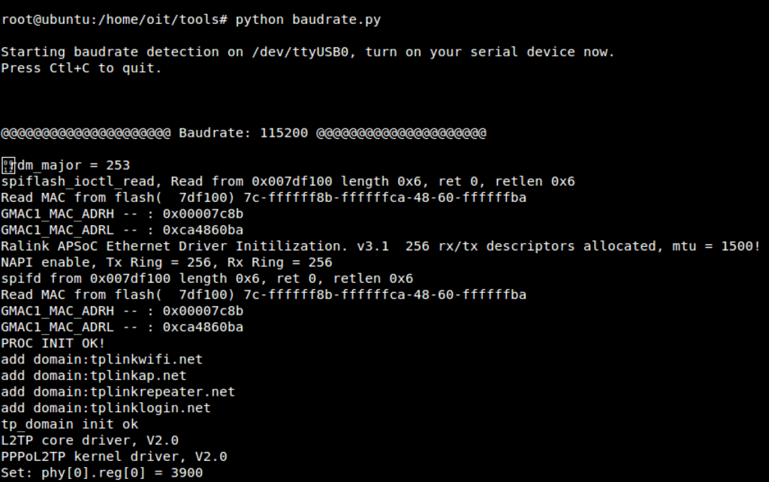
Task: Click the /dev/ttyUSB0 device path
Action: [296, 52]
